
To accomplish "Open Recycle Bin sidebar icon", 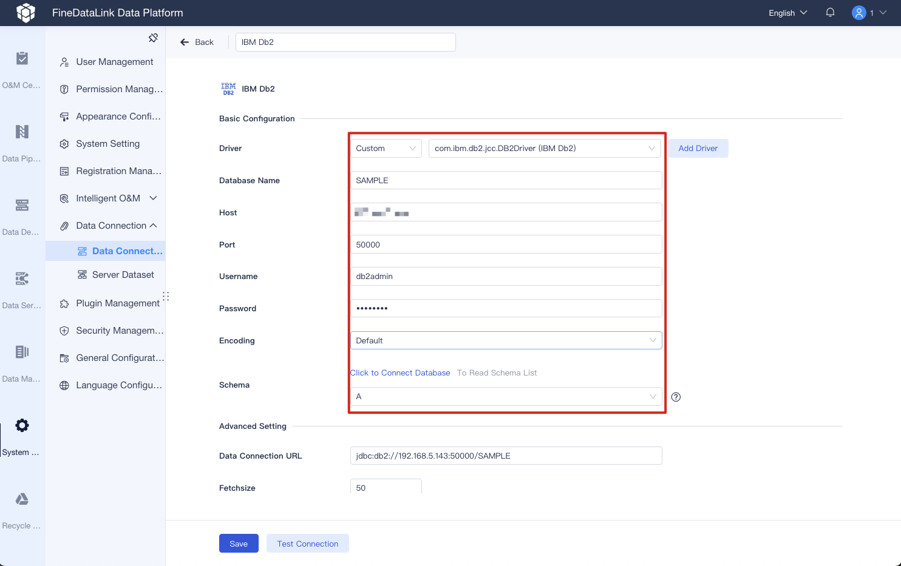I will (22, 499).
